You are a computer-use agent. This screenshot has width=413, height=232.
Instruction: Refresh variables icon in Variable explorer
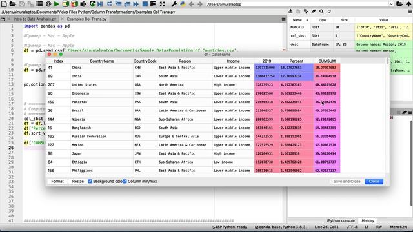[x=329, y=12]
